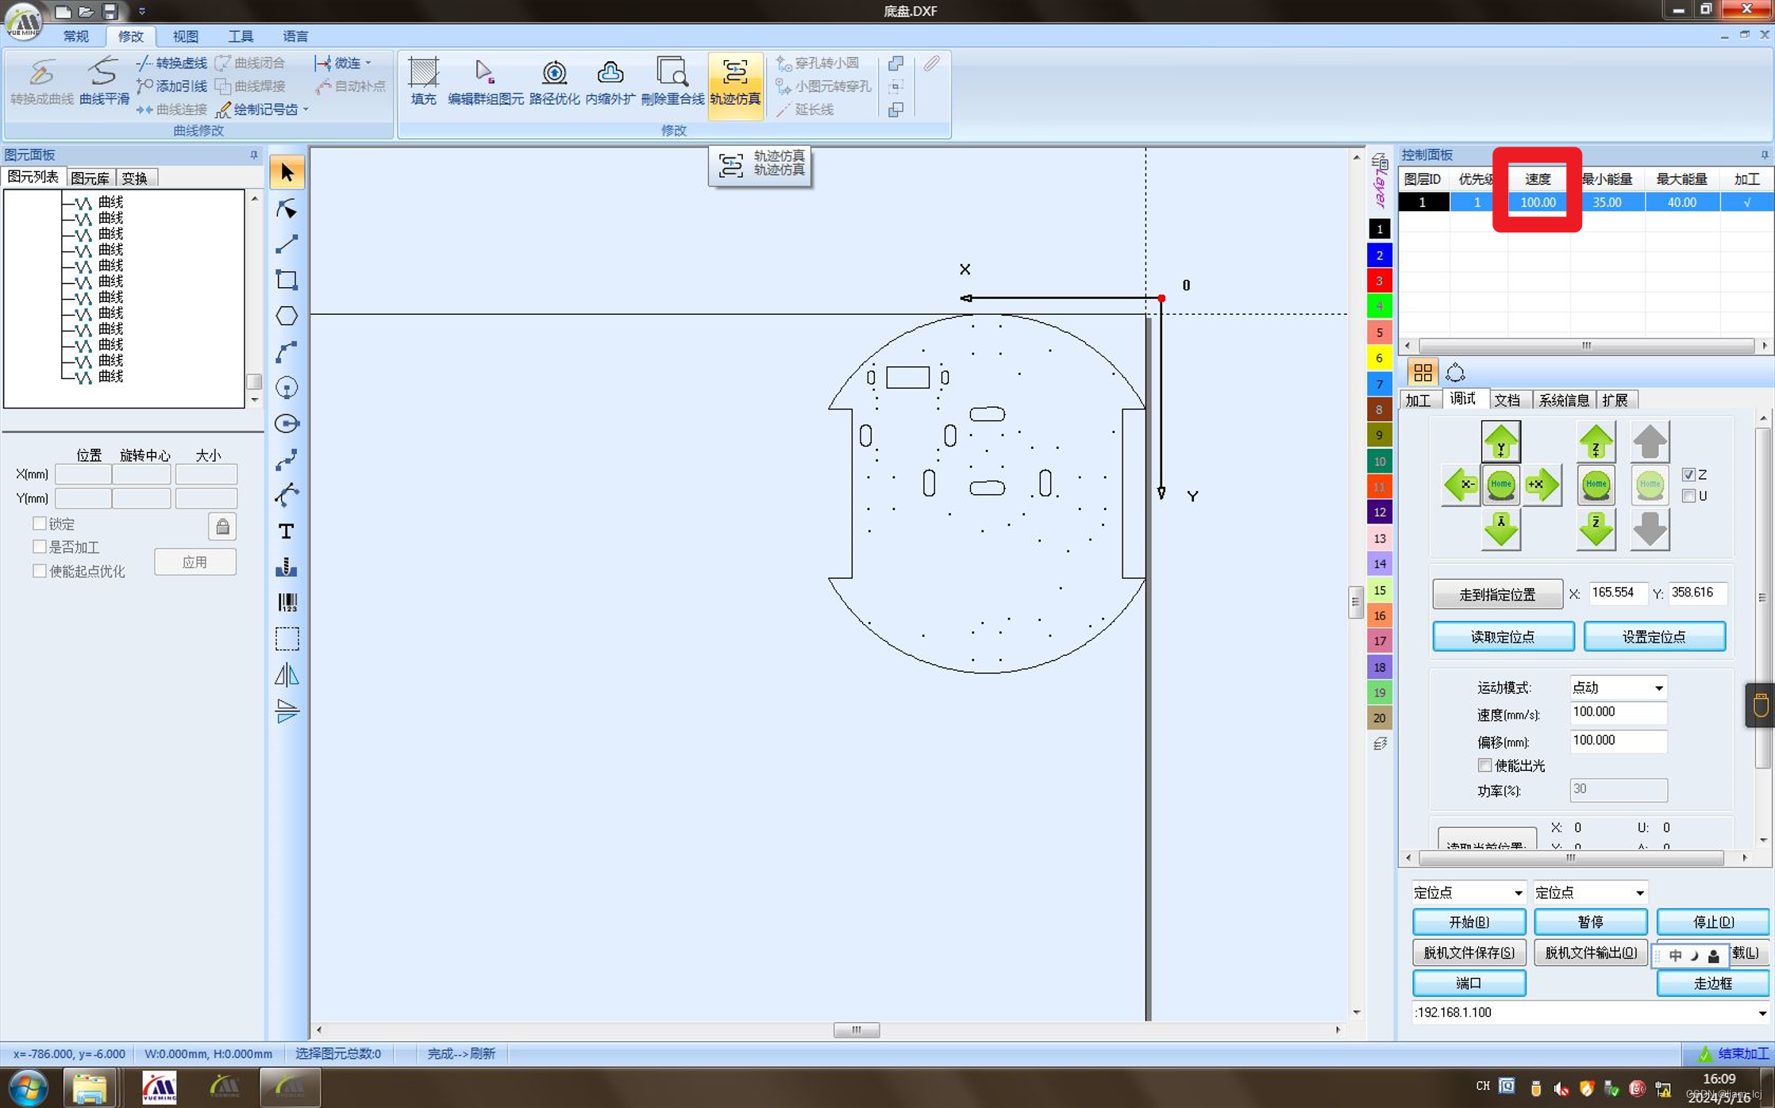Viewport: 1775px width, 1108px height.
Task: Open Windows Start button
Action: click(28, 1087)
